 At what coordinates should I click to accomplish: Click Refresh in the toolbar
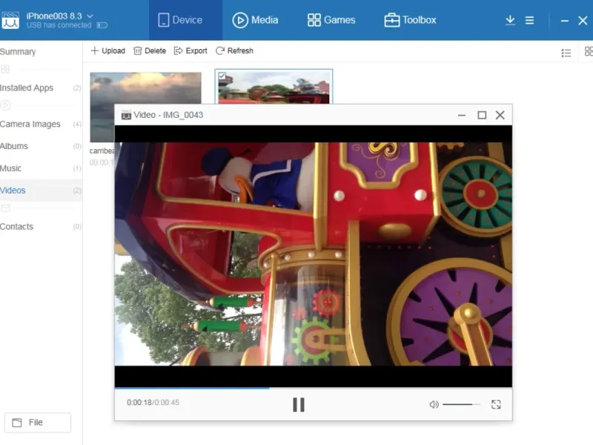[x=234, y=50]
